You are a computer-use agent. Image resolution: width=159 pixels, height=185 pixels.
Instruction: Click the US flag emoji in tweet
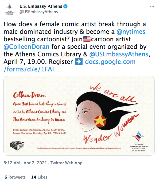[x=87, y=39]
